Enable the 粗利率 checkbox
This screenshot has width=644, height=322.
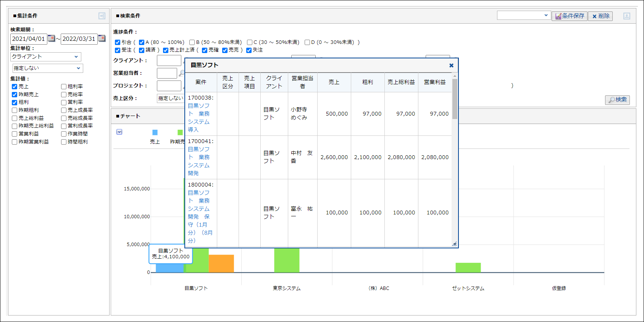coord(64,87)
